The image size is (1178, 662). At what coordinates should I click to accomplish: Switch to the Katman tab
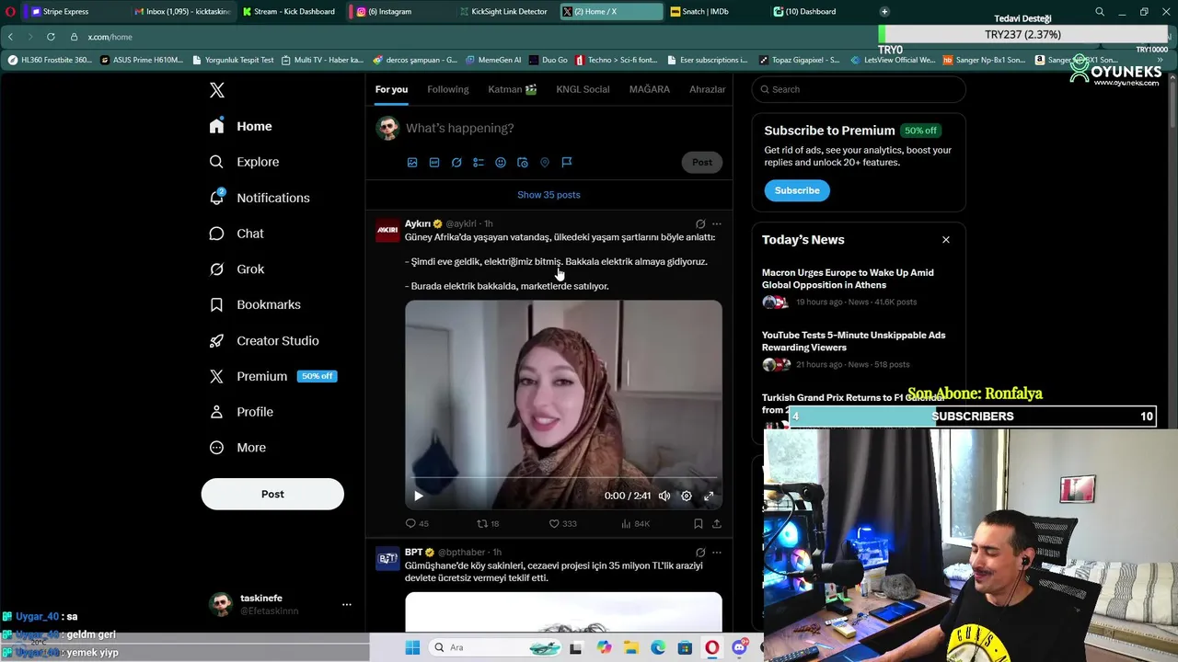[513, 89]
